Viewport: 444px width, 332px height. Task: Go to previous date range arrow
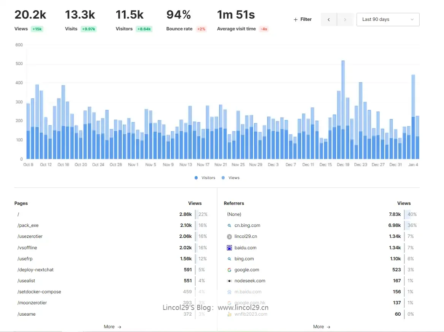(329, 19)
